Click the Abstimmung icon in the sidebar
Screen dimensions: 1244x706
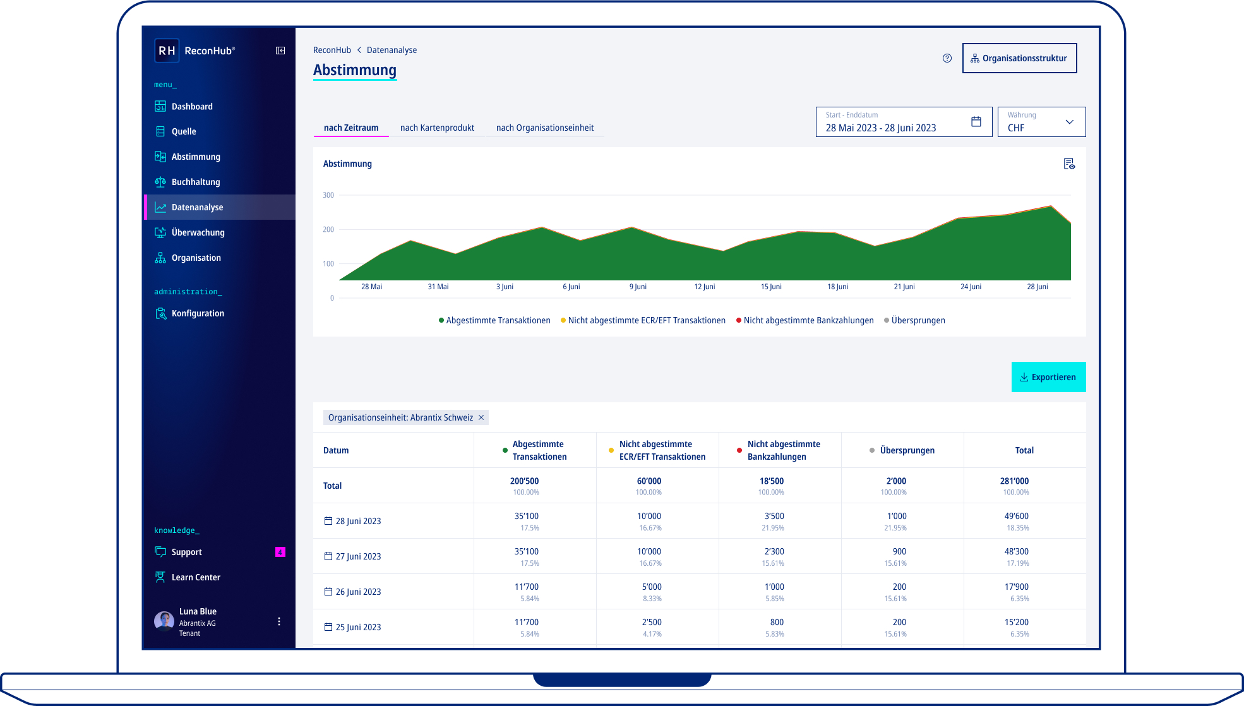pos(160,157)
